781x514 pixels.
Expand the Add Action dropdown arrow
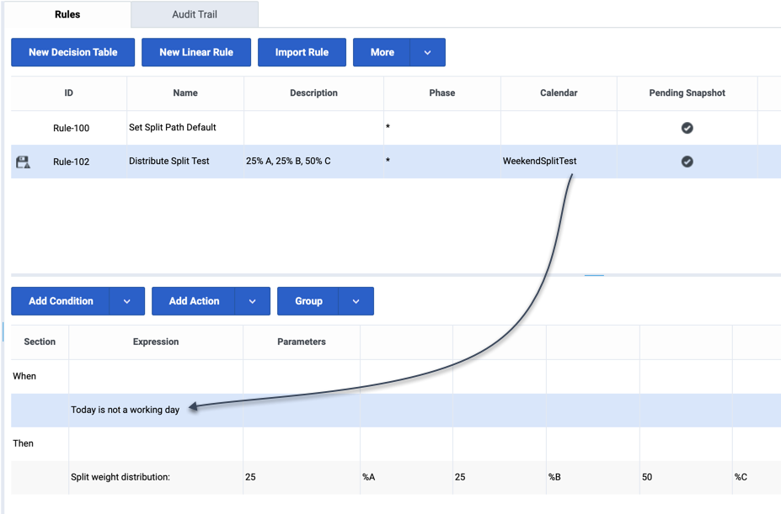click(x=252, y=301)
